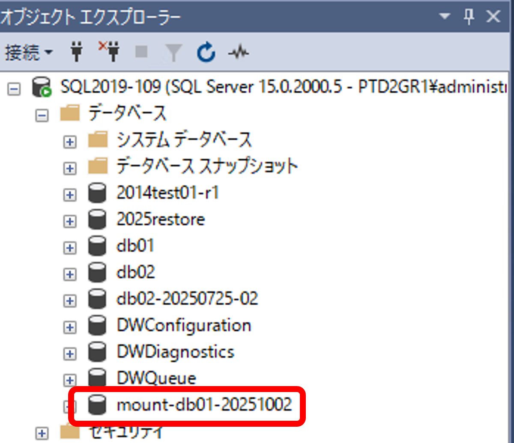The width and height of the screenshot is (514, 443).
Task: Click the Refresh icon in toolbar
Action: [x=206, y=53]
